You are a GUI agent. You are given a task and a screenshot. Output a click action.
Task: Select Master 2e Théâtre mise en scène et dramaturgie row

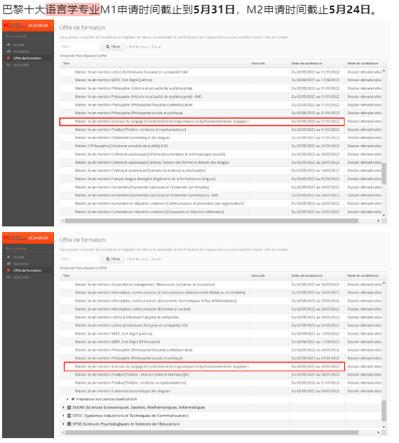click(x=221, y=374)
